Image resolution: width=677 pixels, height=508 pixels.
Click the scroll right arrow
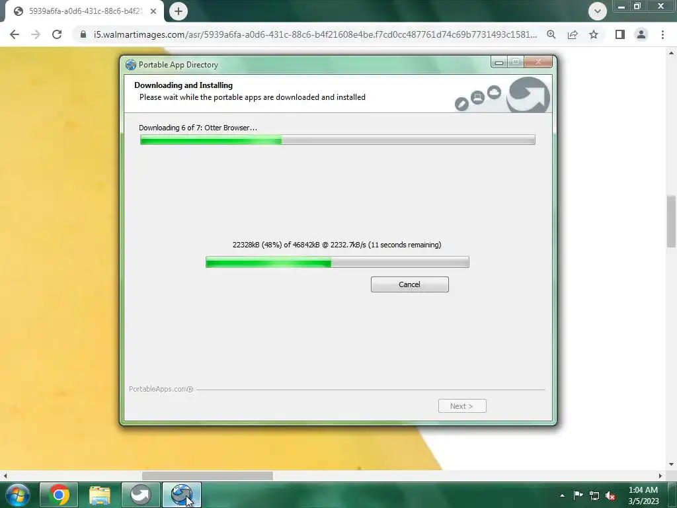click(x=660, y=476)
